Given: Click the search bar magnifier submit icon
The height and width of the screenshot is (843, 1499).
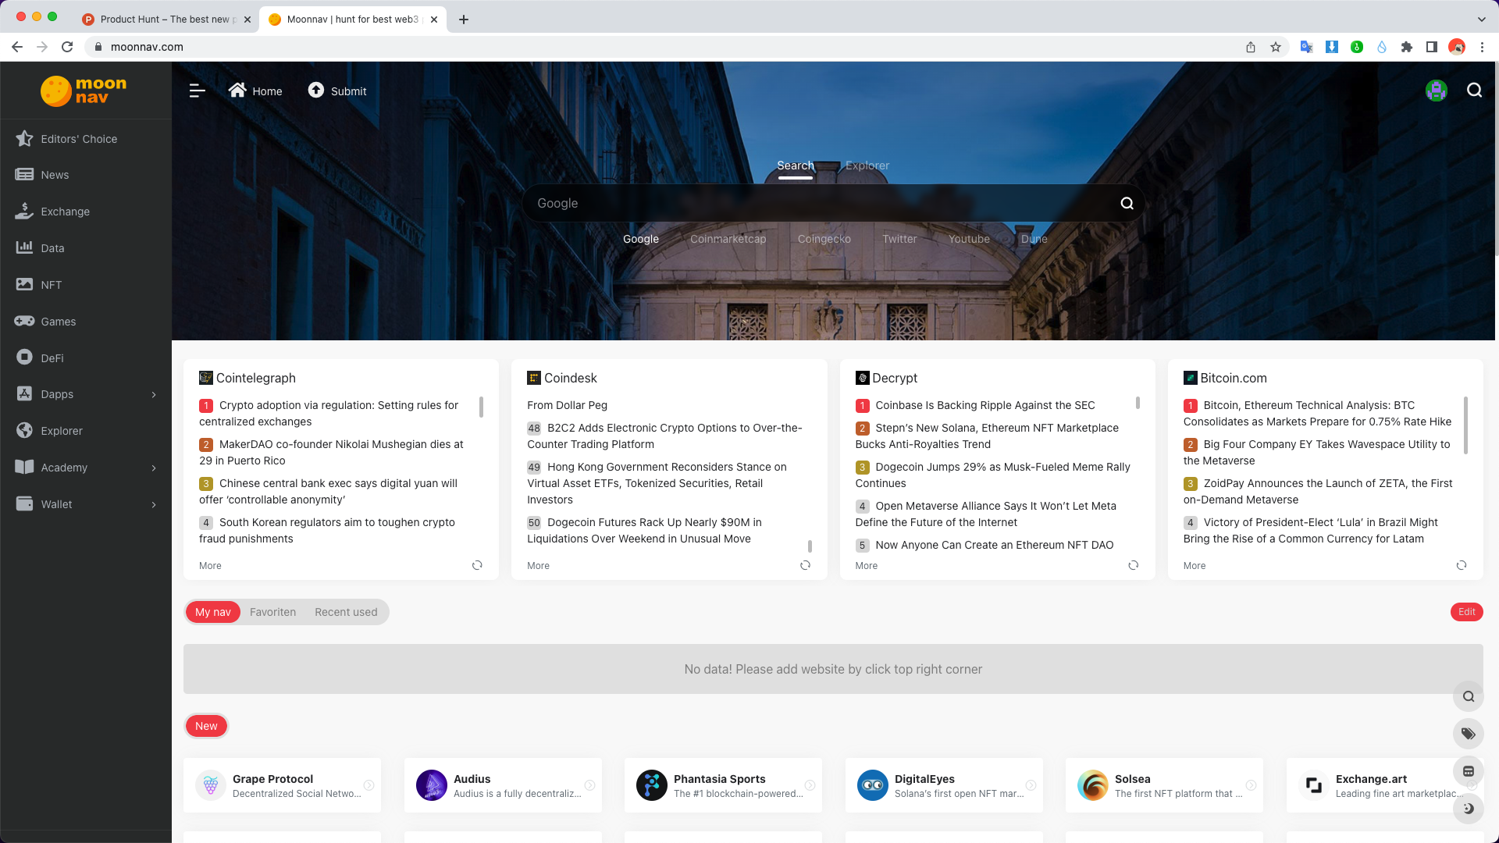Looking at the screenshot, I should point(1127,203).
